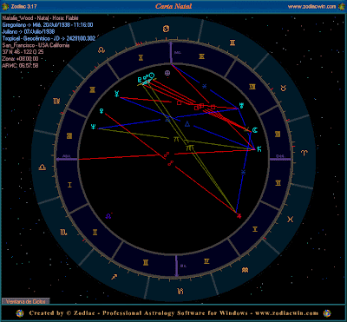Open the www.zodiacwin.com link in the title bar
This screenshot has height=322, width=347.
[x=311, y=6]
